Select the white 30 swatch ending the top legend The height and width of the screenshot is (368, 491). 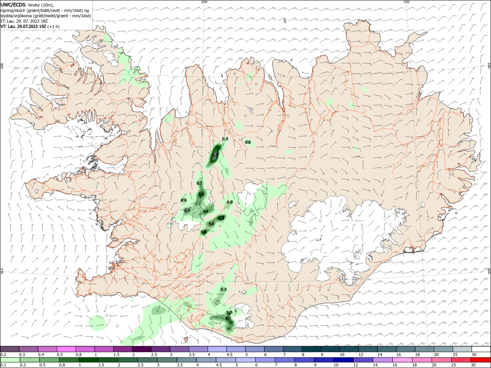481,349
